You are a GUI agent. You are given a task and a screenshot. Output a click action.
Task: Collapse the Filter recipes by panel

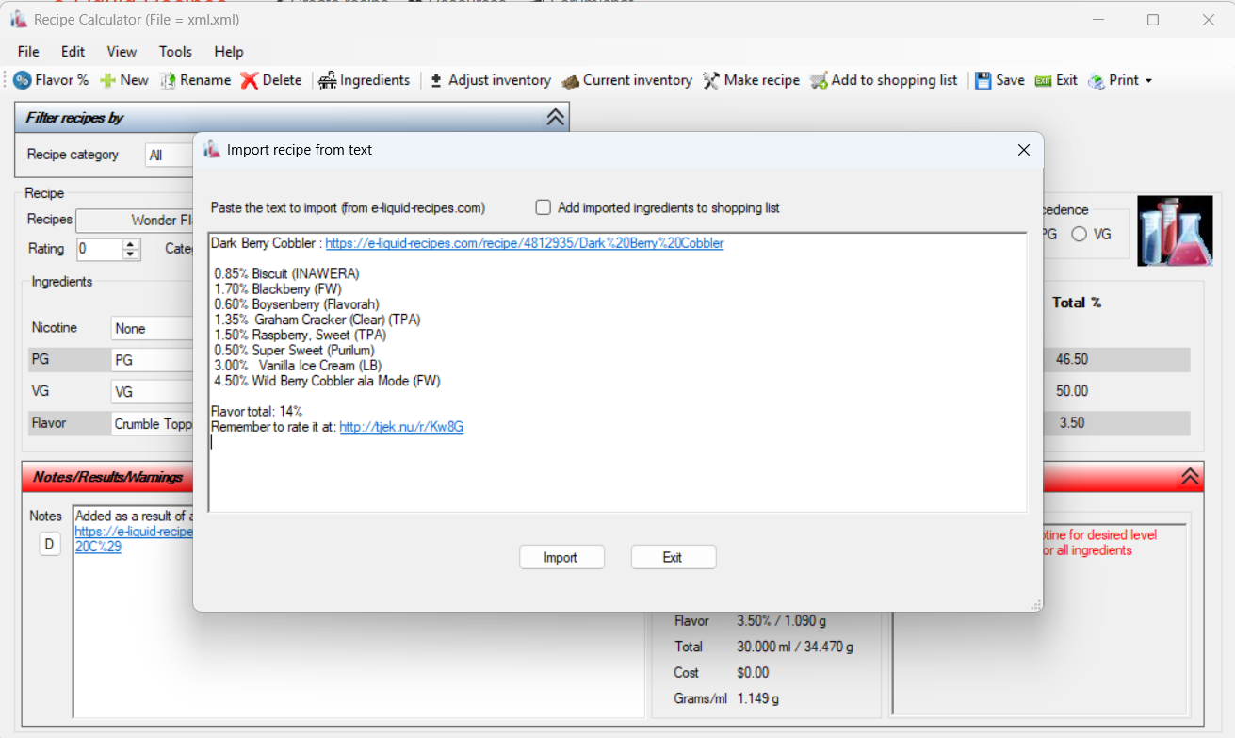coord(555,117)
